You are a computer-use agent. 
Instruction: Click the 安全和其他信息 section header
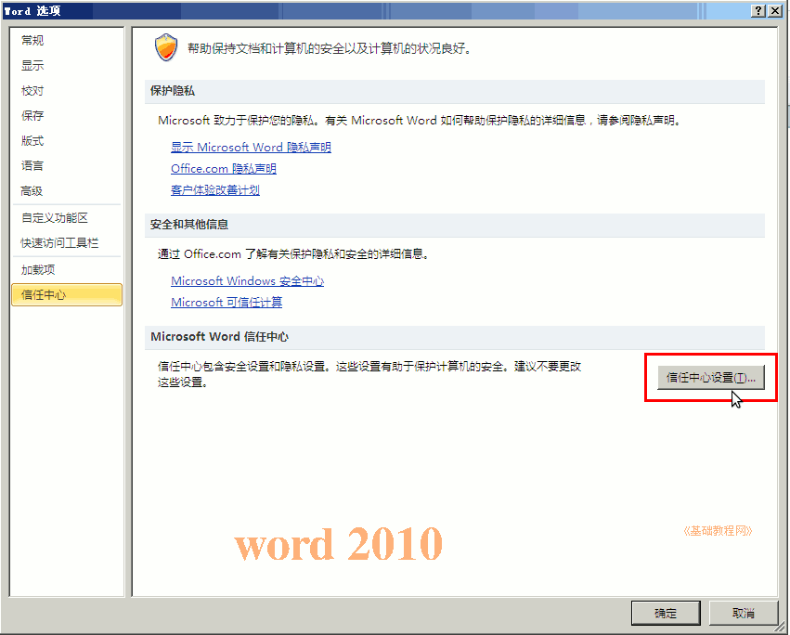455,225
